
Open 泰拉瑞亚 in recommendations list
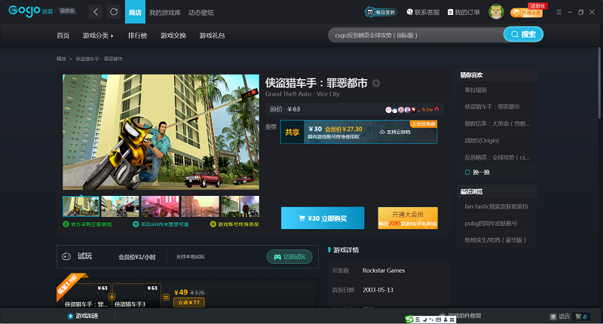476,90
